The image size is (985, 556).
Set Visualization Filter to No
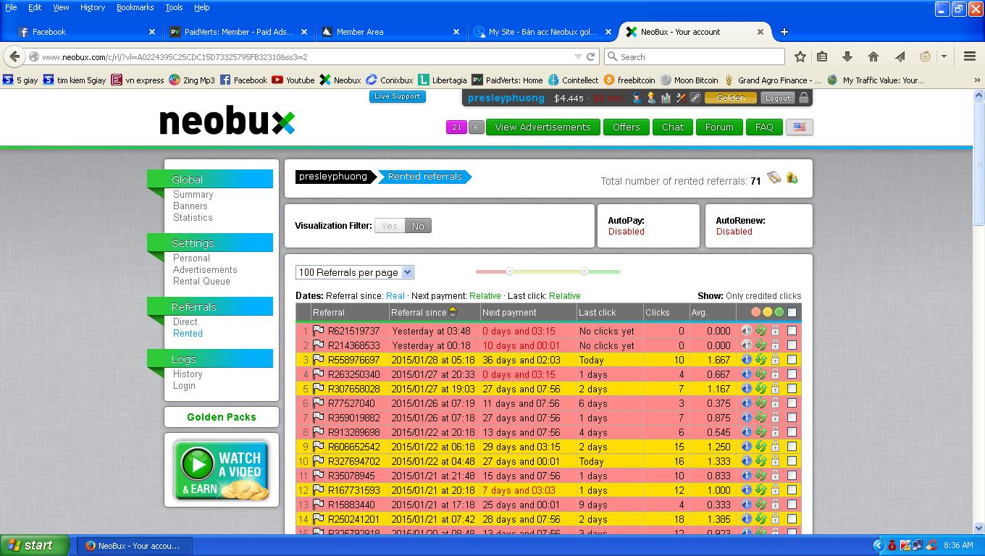(x=418, y=226)
